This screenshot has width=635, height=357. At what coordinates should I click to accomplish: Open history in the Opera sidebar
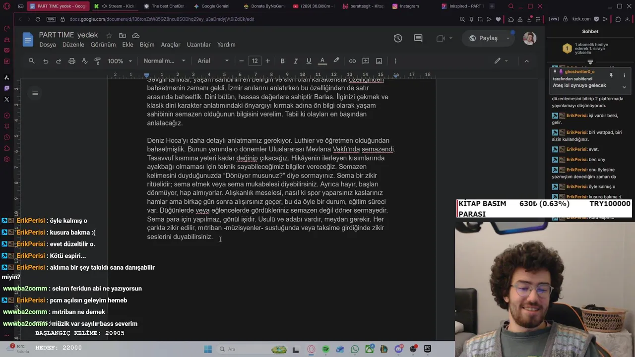click(x=6, y=137)
